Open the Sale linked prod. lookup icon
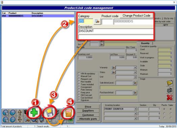This screenshot has width=177, height=128. tap(135, 83)
